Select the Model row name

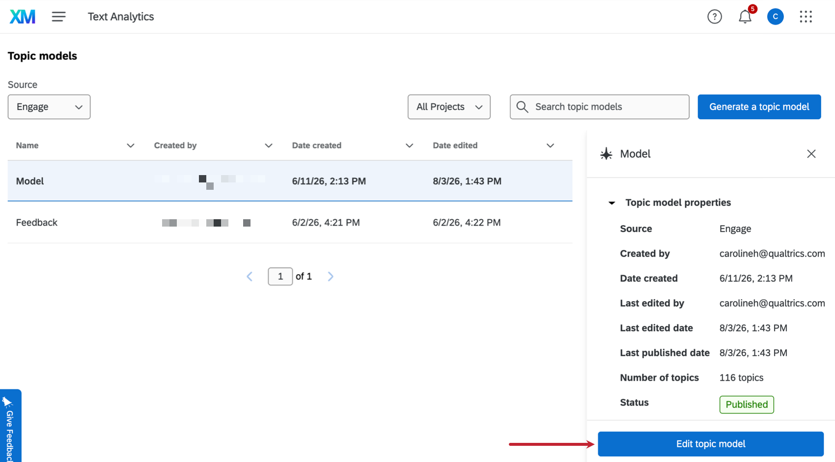click(x=30, y=181)
